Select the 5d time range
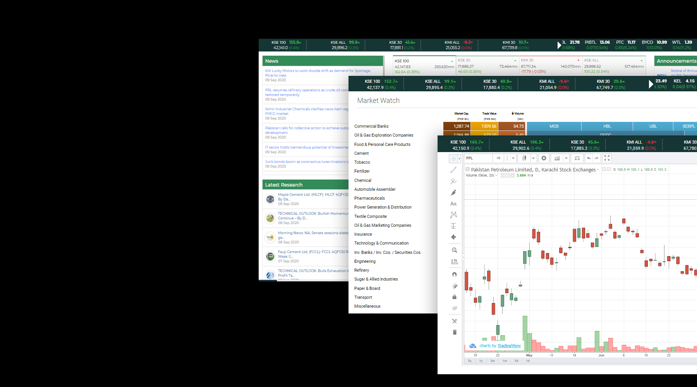The width and height of the screenshot is (697, 387). coord(516,361)
